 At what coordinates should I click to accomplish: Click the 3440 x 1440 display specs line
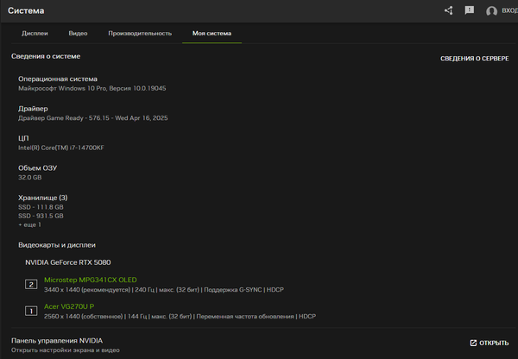pyautogui.click(x=164, y=290)
